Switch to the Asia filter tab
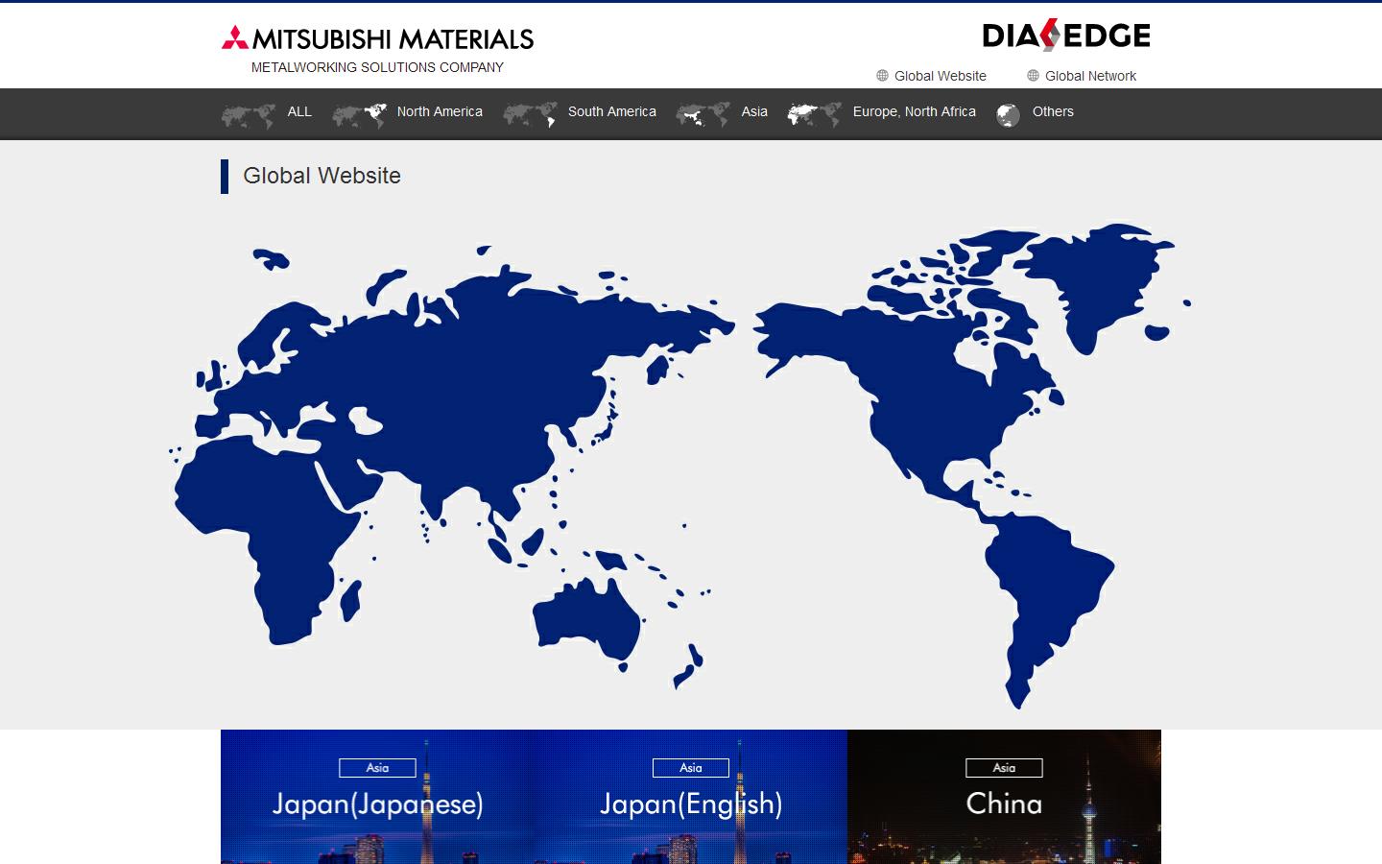1382x864 pixels. click(753, 112)
